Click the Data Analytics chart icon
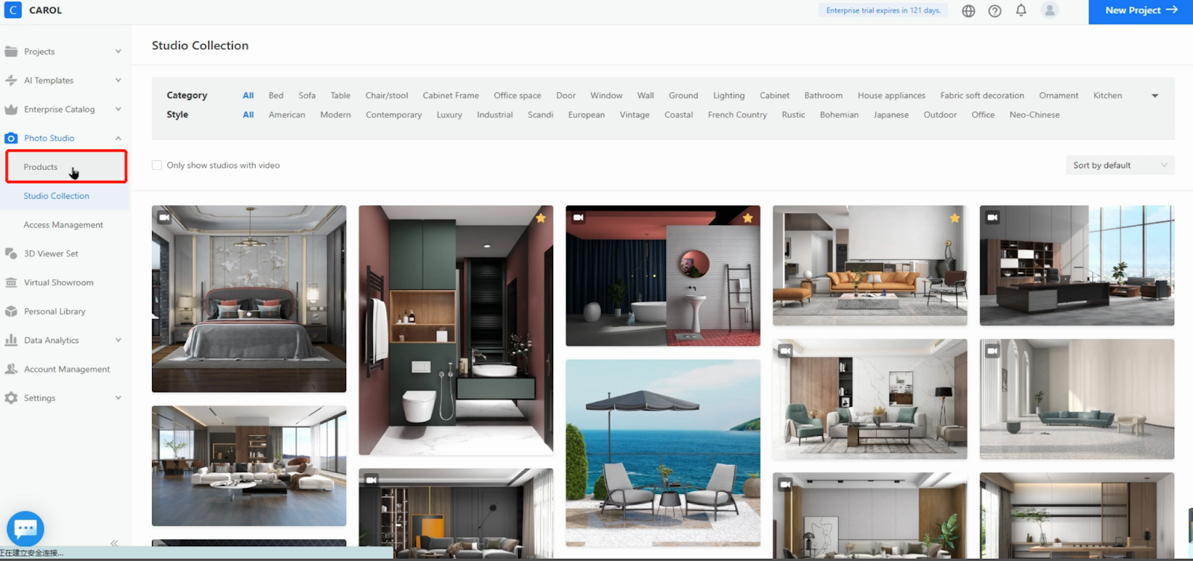 [11, 340]
